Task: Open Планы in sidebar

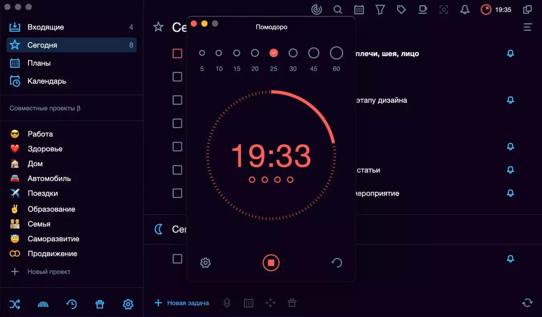Action: [x=71, y=63]
